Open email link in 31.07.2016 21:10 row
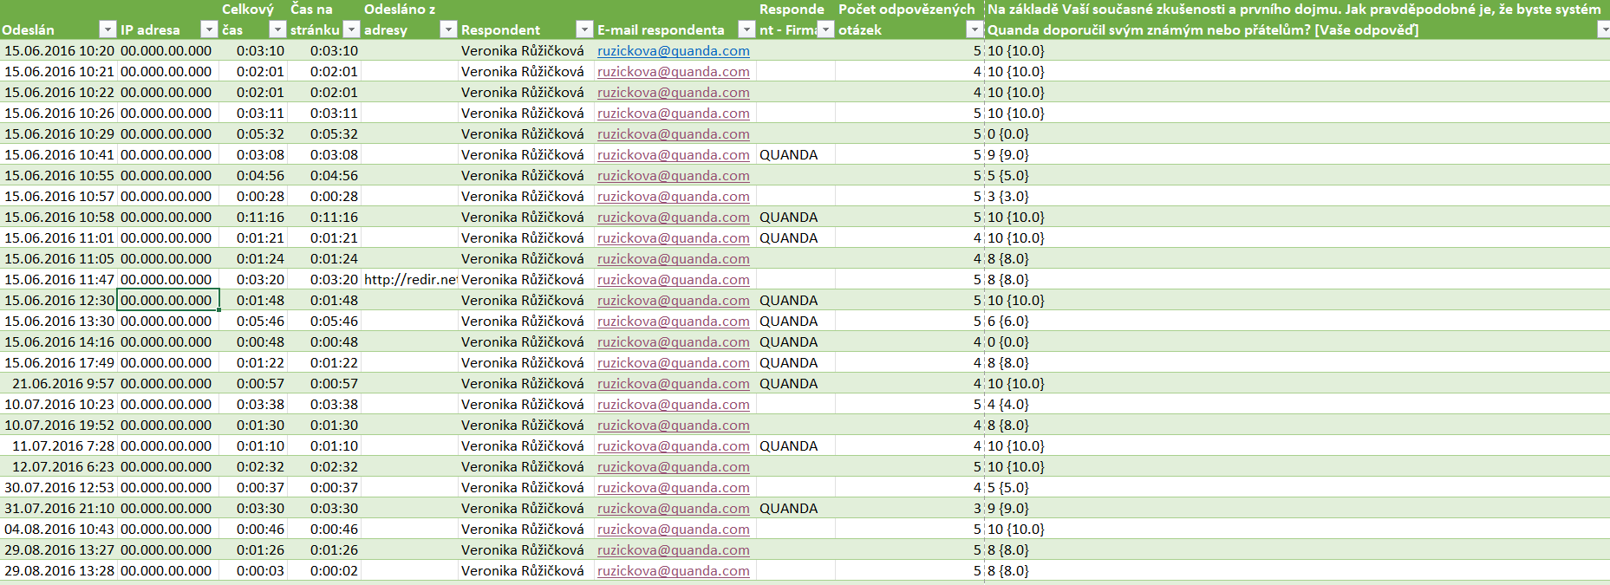This screenshot has width=1610, height=585. [674, 508]
